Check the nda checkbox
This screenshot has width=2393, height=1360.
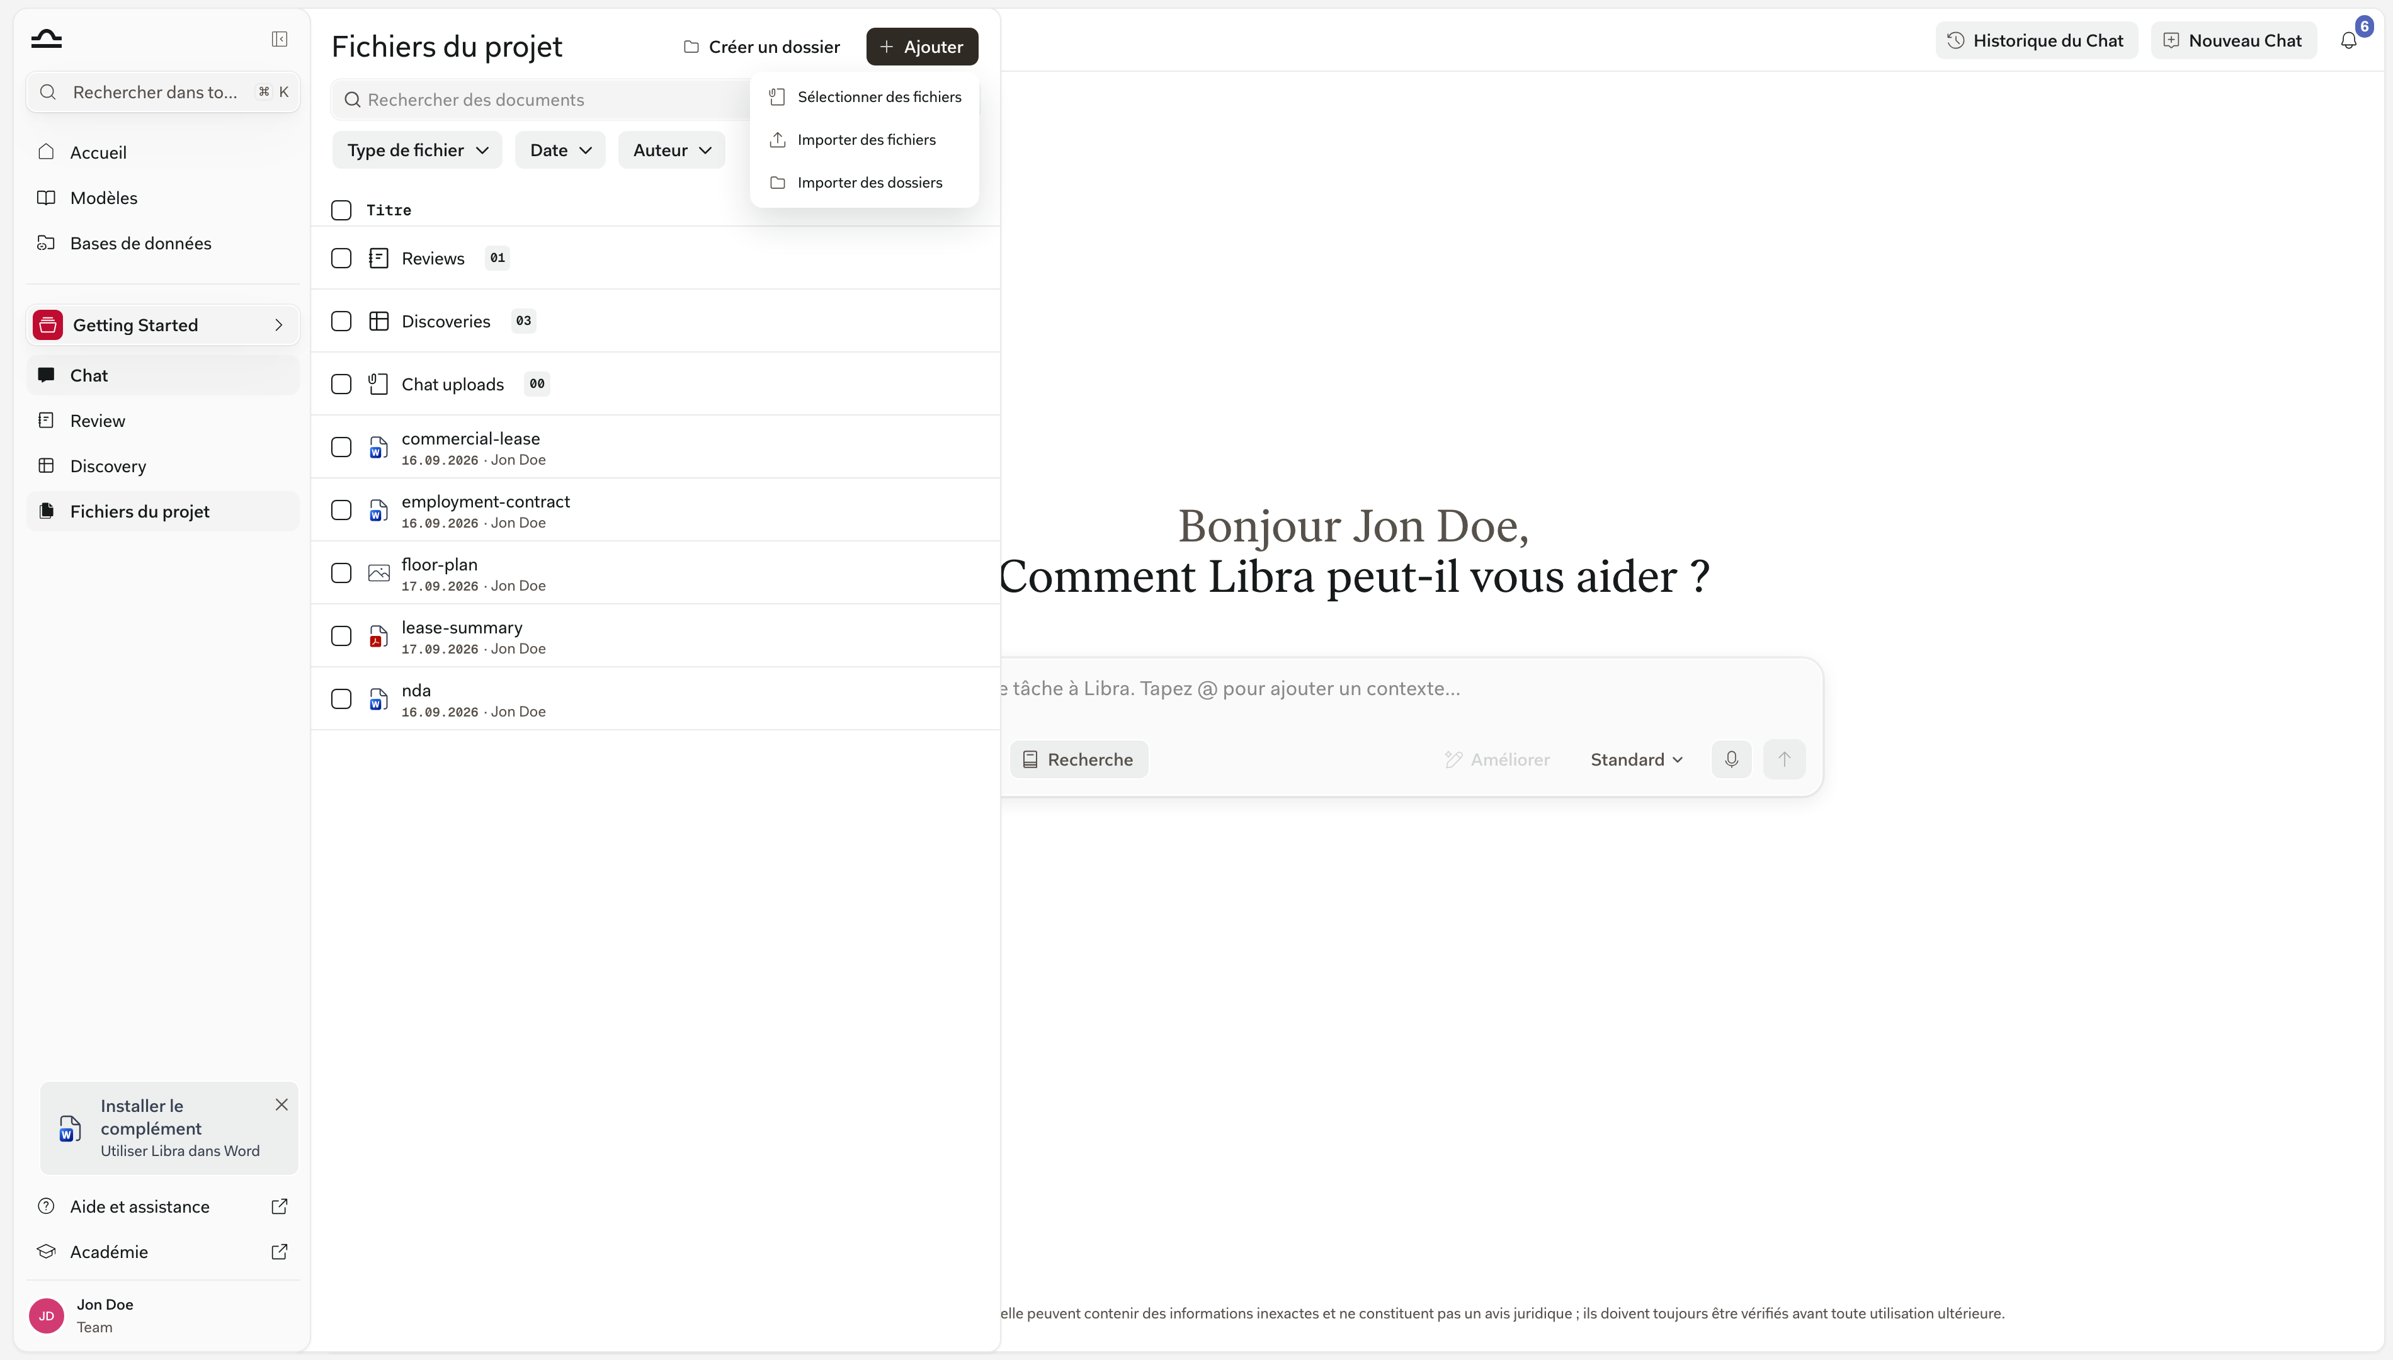(341, 699)
